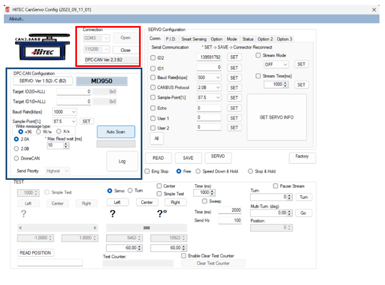The height and width of the screenshot is (285, 385).
Task: Select the Stop & Hold radio button
Action: pyautogui.click(x=250, y=172)
